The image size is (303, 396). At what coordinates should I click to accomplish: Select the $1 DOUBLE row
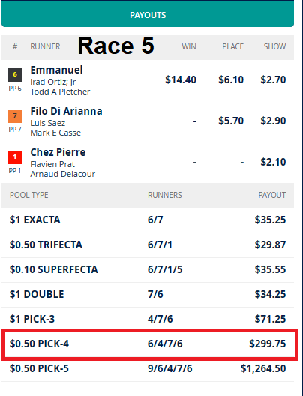148,294
